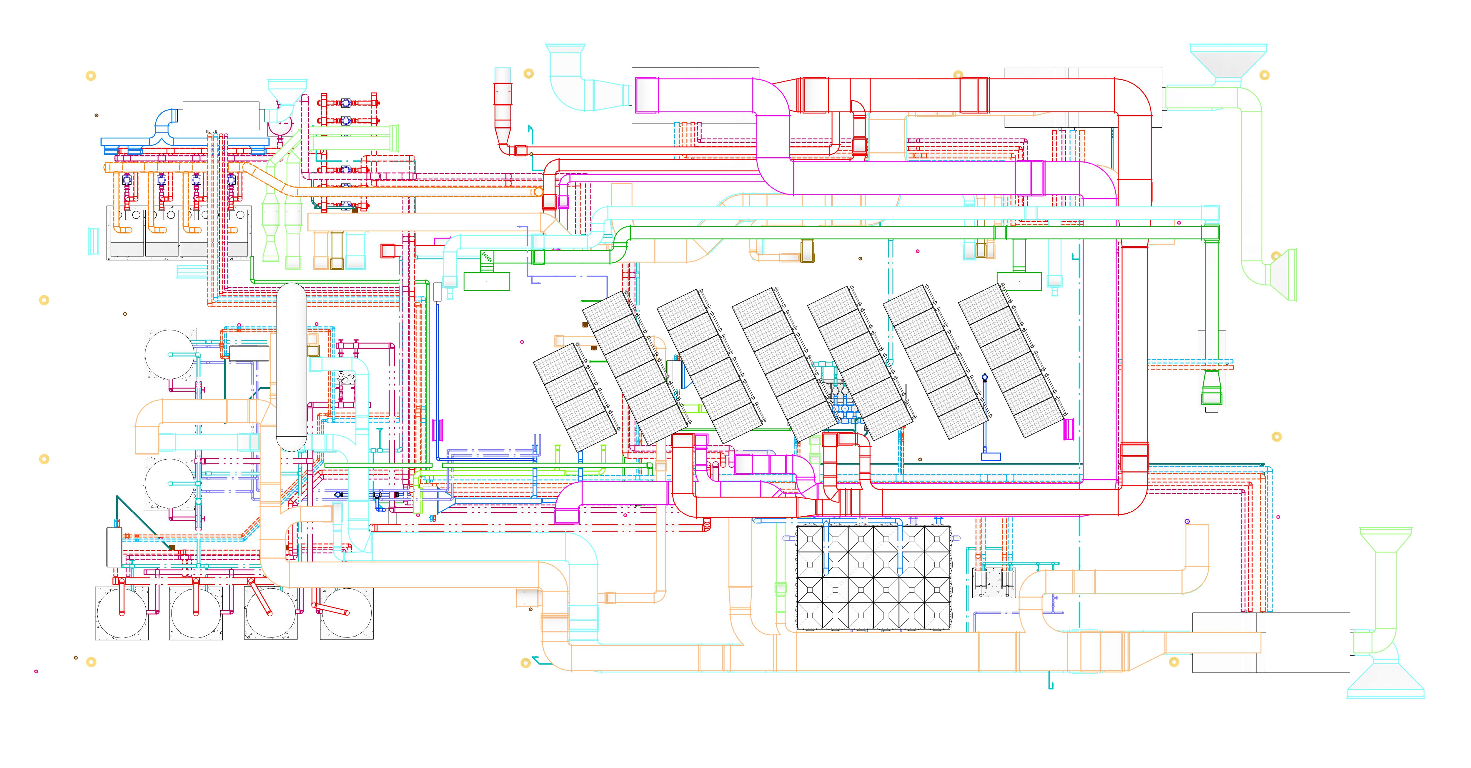This screenshot has height=768, width=1471.
Task: Click the orange circle at orange pipe end
Action: point(538,192)
